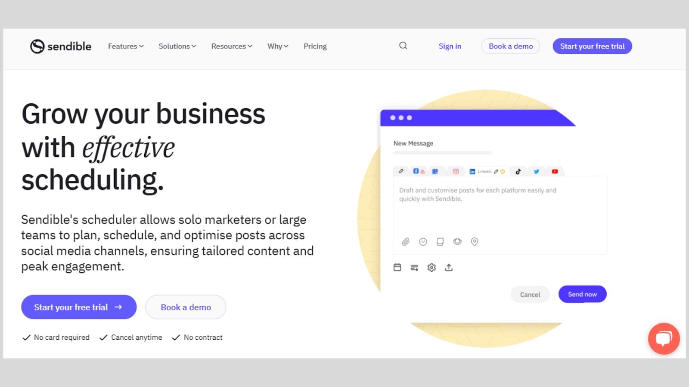Open the composer settings gear
Image resolution: width=689 pixels, height=387 pixels.
click(431, 267)
